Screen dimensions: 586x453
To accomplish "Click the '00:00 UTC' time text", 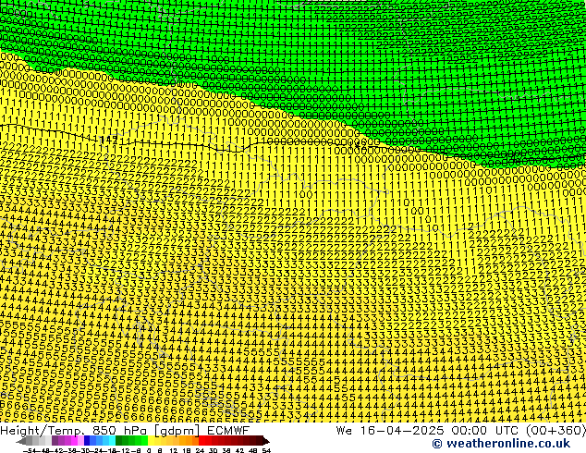I will pyautogui.click(x=486, y=430).
